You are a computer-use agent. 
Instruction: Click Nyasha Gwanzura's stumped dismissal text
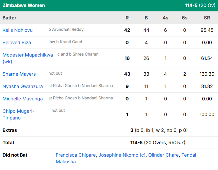coord(81,86)
